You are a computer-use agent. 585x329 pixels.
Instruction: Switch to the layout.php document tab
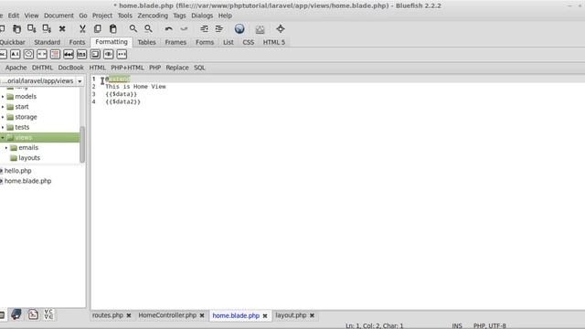(291, 315)
